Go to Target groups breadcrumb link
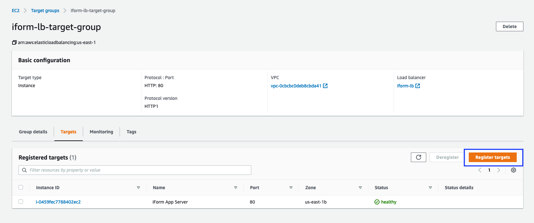The width and height of the screenshot is (534, 223). pos(45,11)
